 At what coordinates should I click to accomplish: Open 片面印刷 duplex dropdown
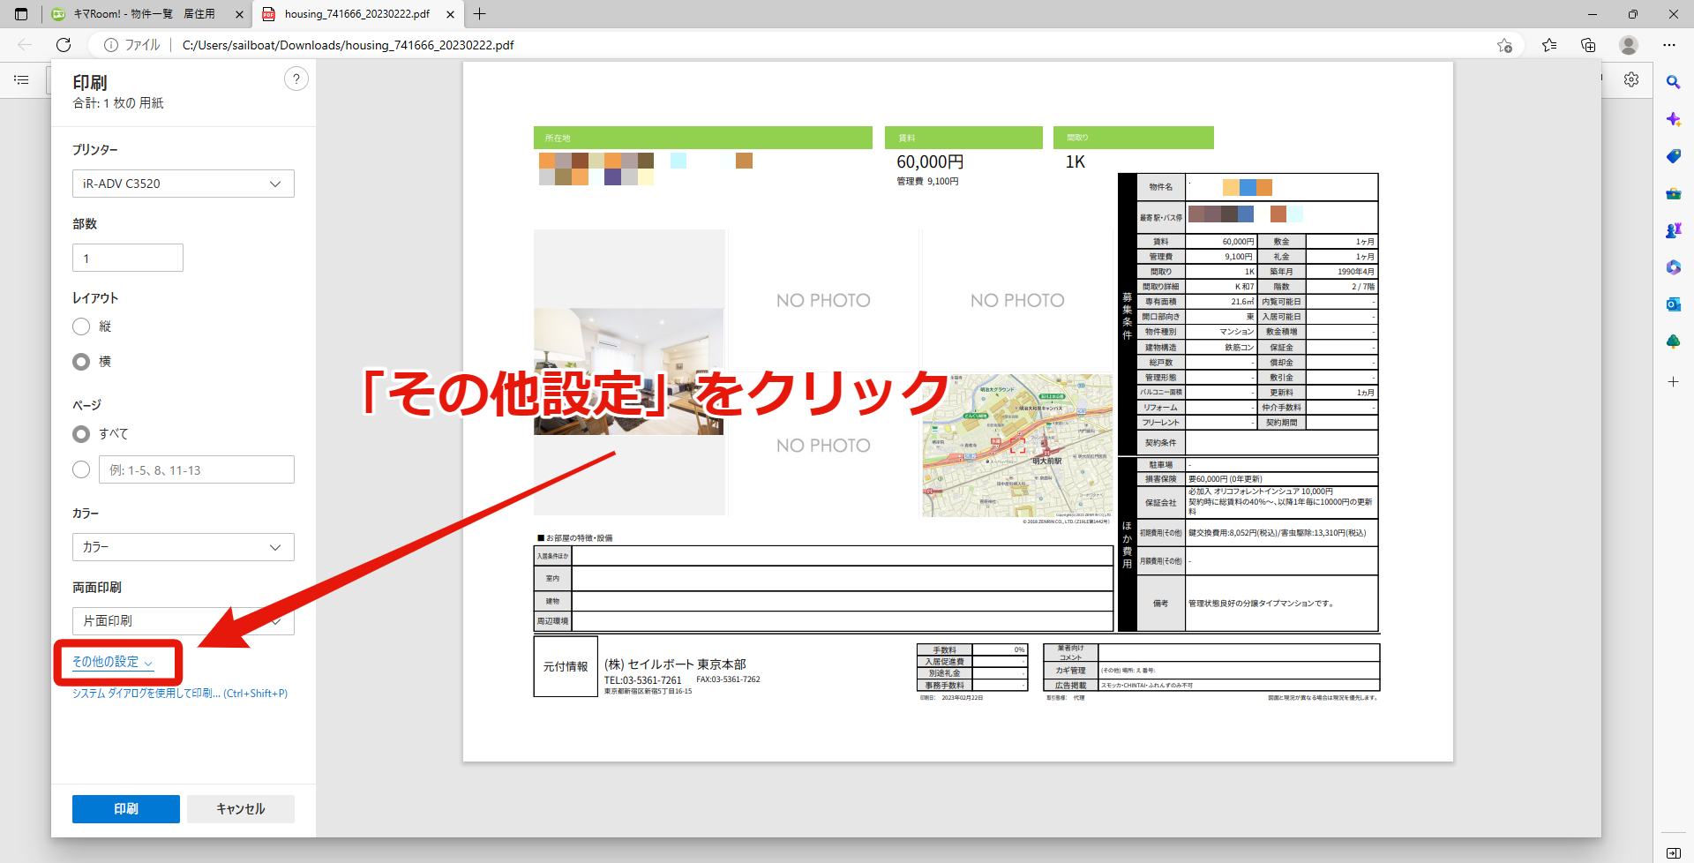184,621
